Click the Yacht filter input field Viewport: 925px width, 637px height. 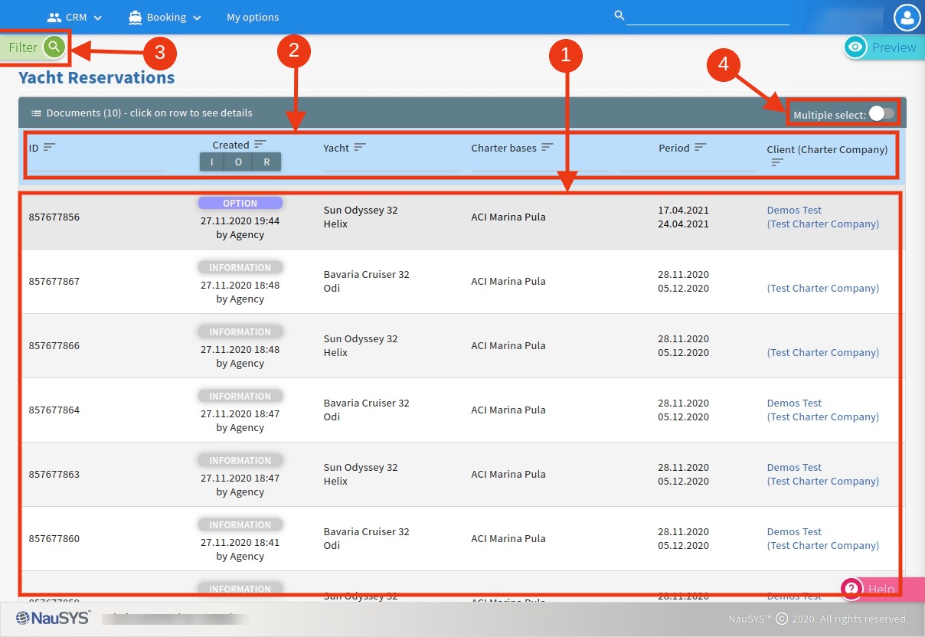click(x=392, y=163)
